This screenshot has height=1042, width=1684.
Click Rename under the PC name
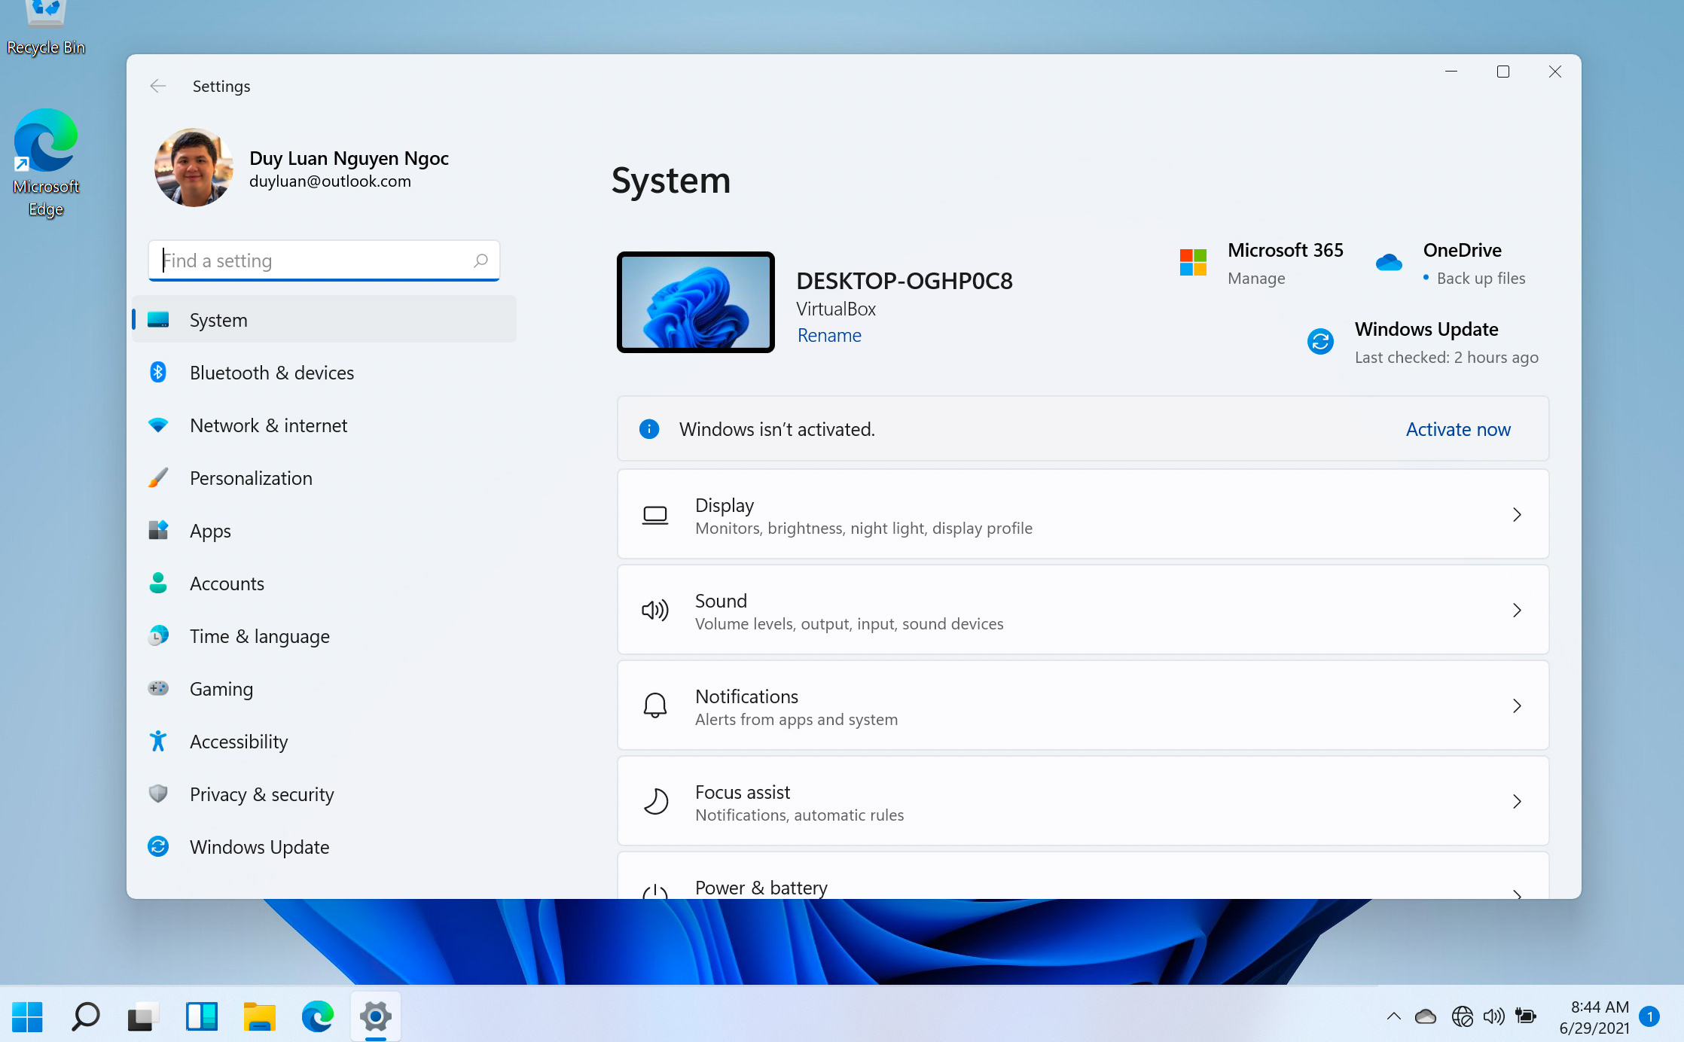click(x=829, y=335)
